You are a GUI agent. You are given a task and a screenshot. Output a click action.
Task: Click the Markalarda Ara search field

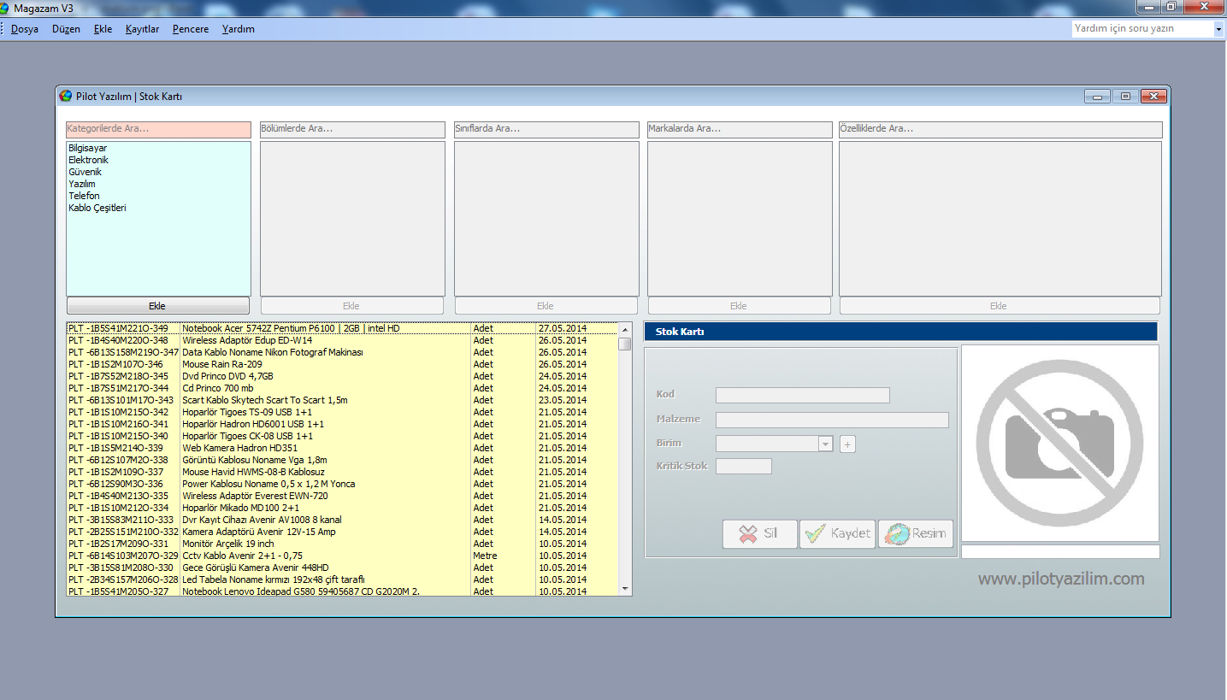pos(740,129)
